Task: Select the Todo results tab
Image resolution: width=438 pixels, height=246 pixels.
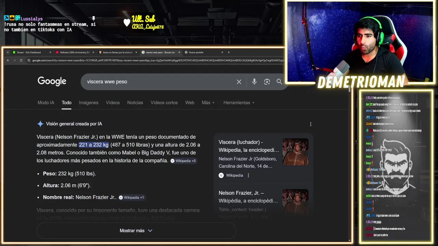Action: 66,102
